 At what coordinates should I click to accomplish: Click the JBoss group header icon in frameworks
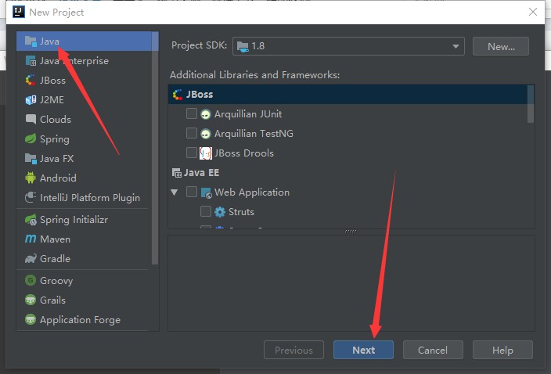coord(178,95)
